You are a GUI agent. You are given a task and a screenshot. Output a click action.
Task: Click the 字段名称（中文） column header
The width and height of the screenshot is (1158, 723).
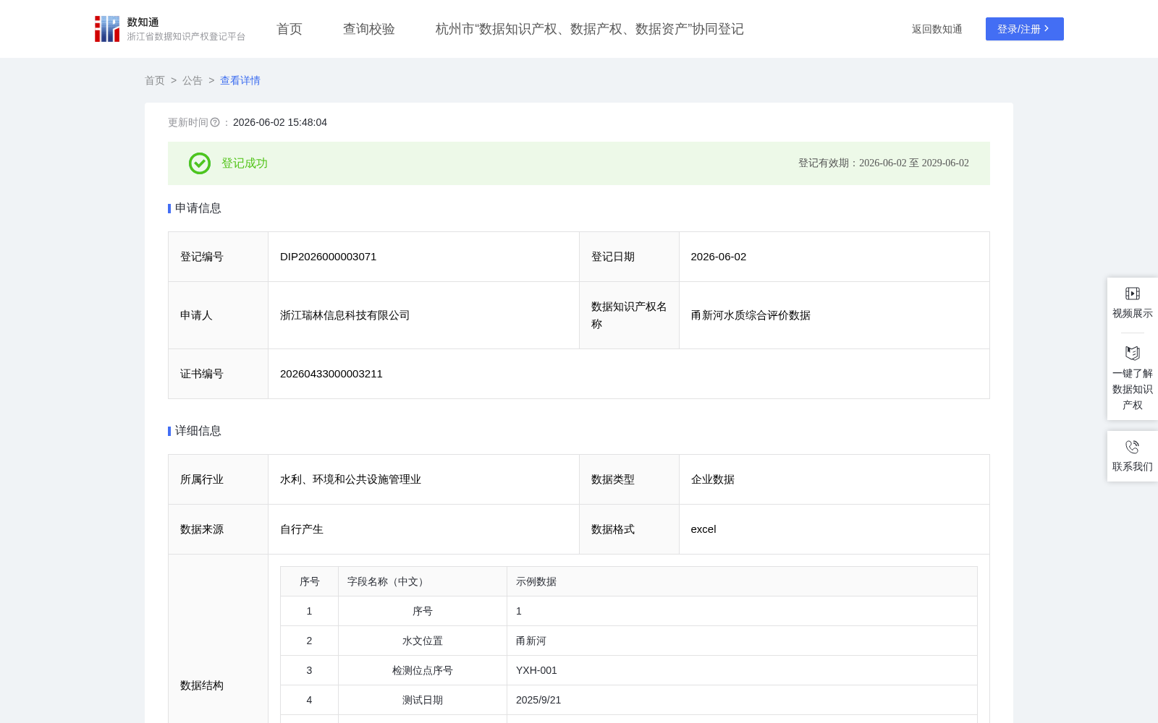click(423, 581)
